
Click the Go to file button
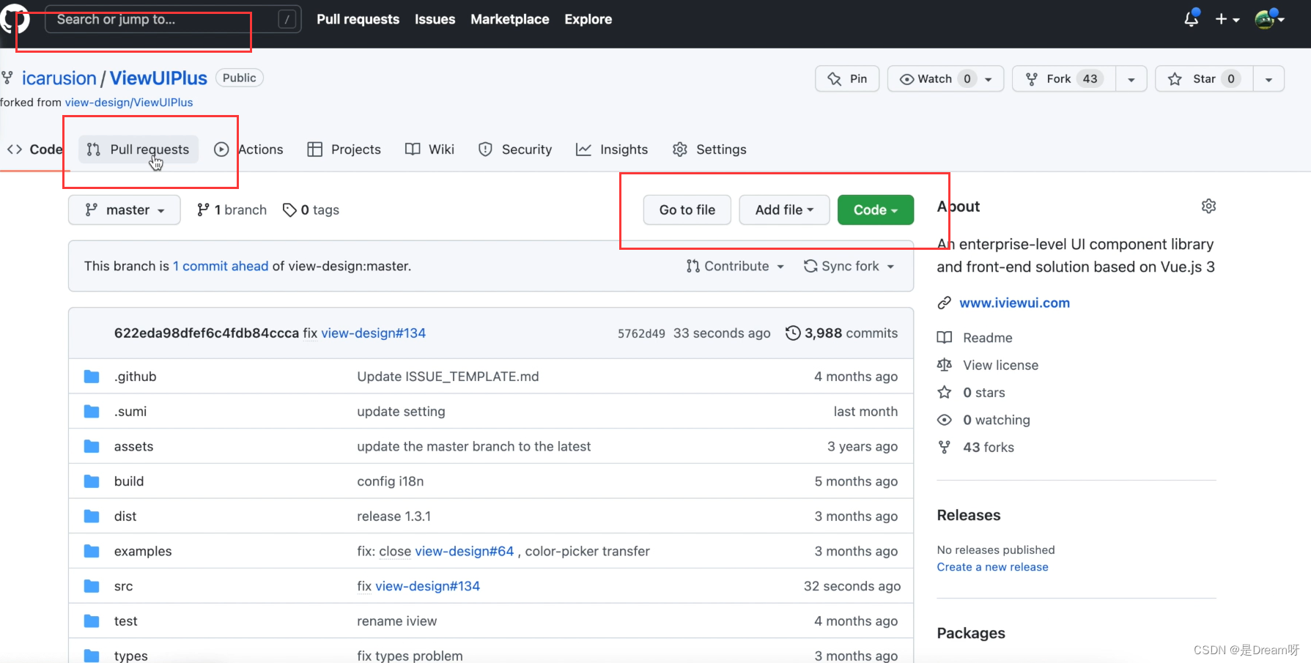[687, 210]
